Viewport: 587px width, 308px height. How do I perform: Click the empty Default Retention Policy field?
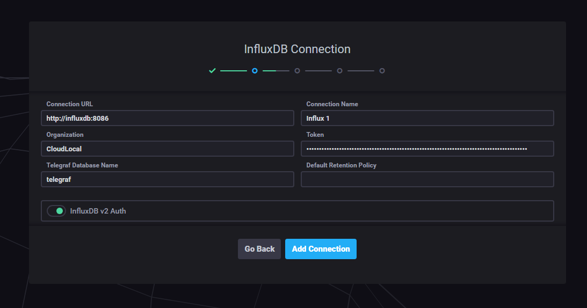pos(427,179)
